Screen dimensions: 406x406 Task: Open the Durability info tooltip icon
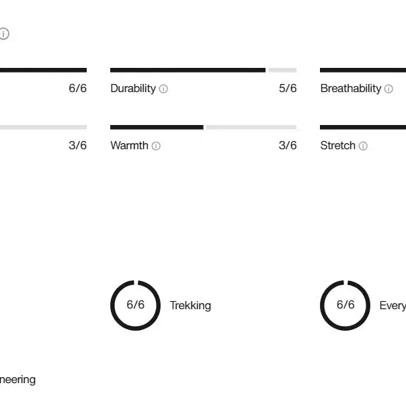click(x=163, y=89)
